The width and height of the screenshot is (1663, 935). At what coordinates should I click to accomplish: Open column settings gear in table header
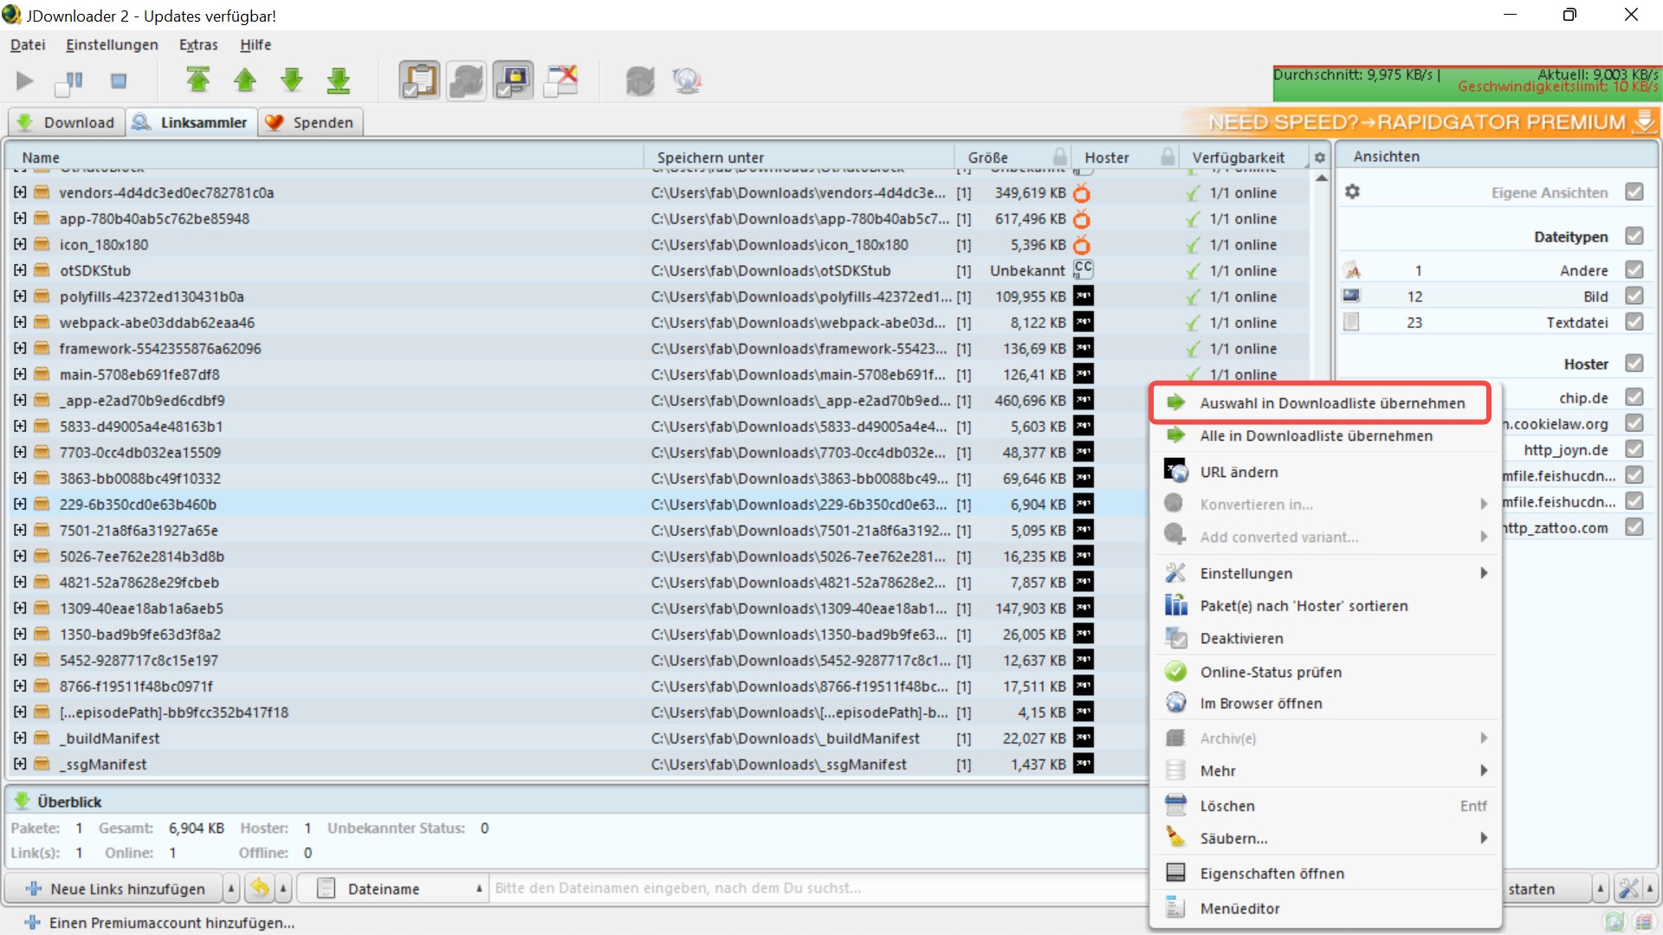click(1319, 158)
